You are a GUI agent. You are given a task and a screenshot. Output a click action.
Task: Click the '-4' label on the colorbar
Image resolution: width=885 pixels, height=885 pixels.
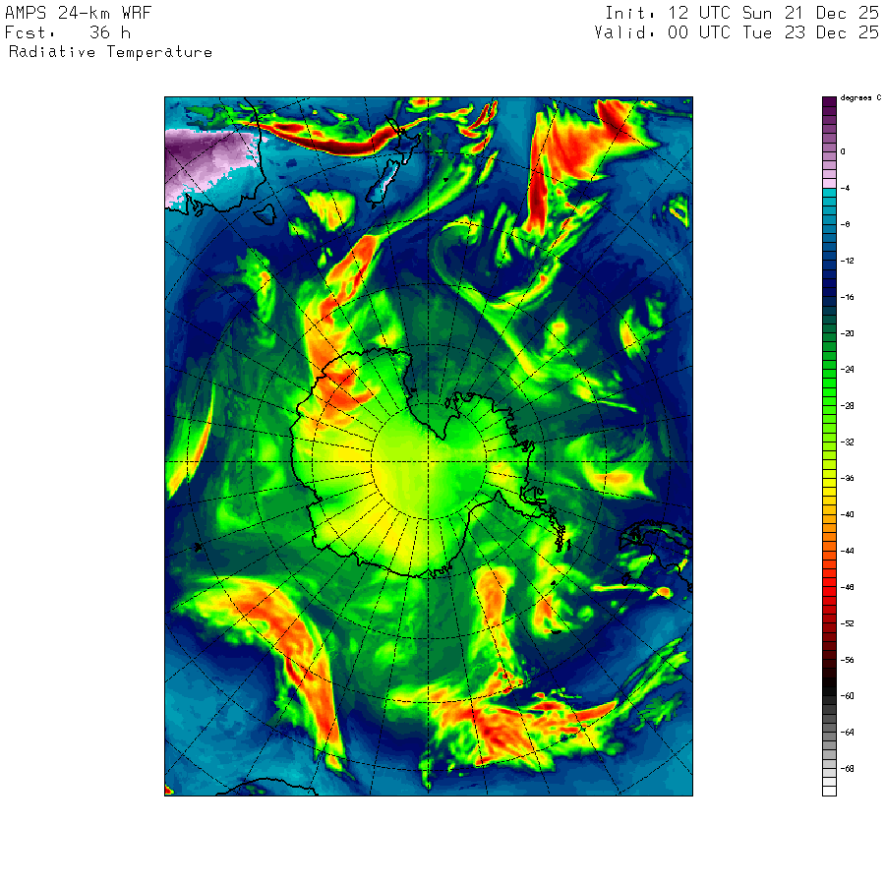tap(845, 188)
